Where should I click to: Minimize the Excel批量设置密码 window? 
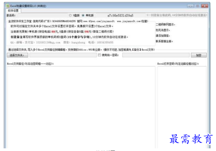[190, 6]
